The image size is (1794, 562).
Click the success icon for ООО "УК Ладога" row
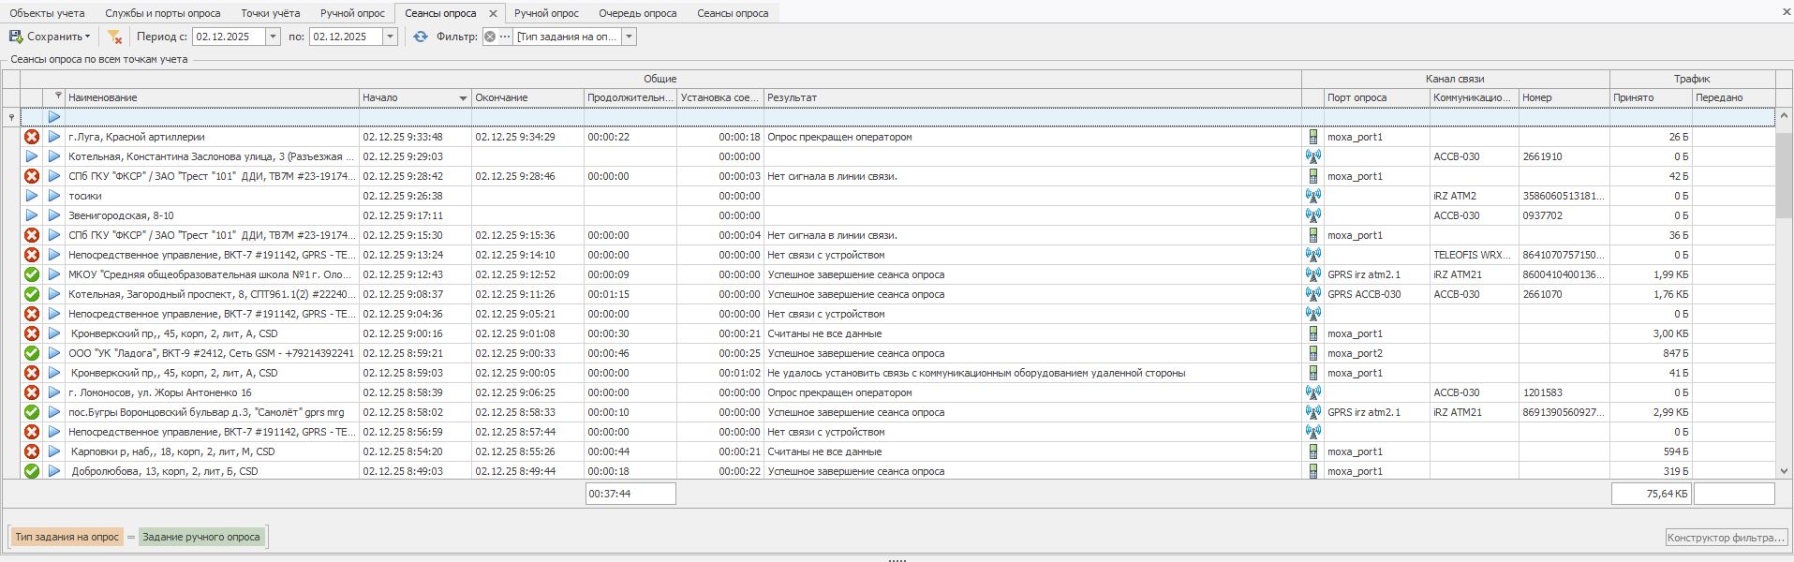(x=32, y=353)
